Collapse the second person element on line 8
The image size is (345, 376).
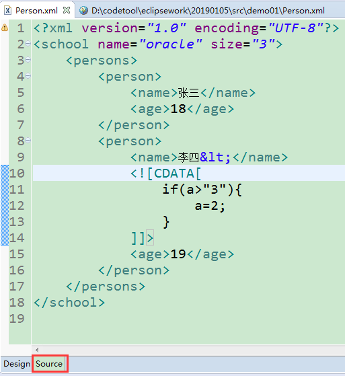pyautogui.click(x=28, y=141)
